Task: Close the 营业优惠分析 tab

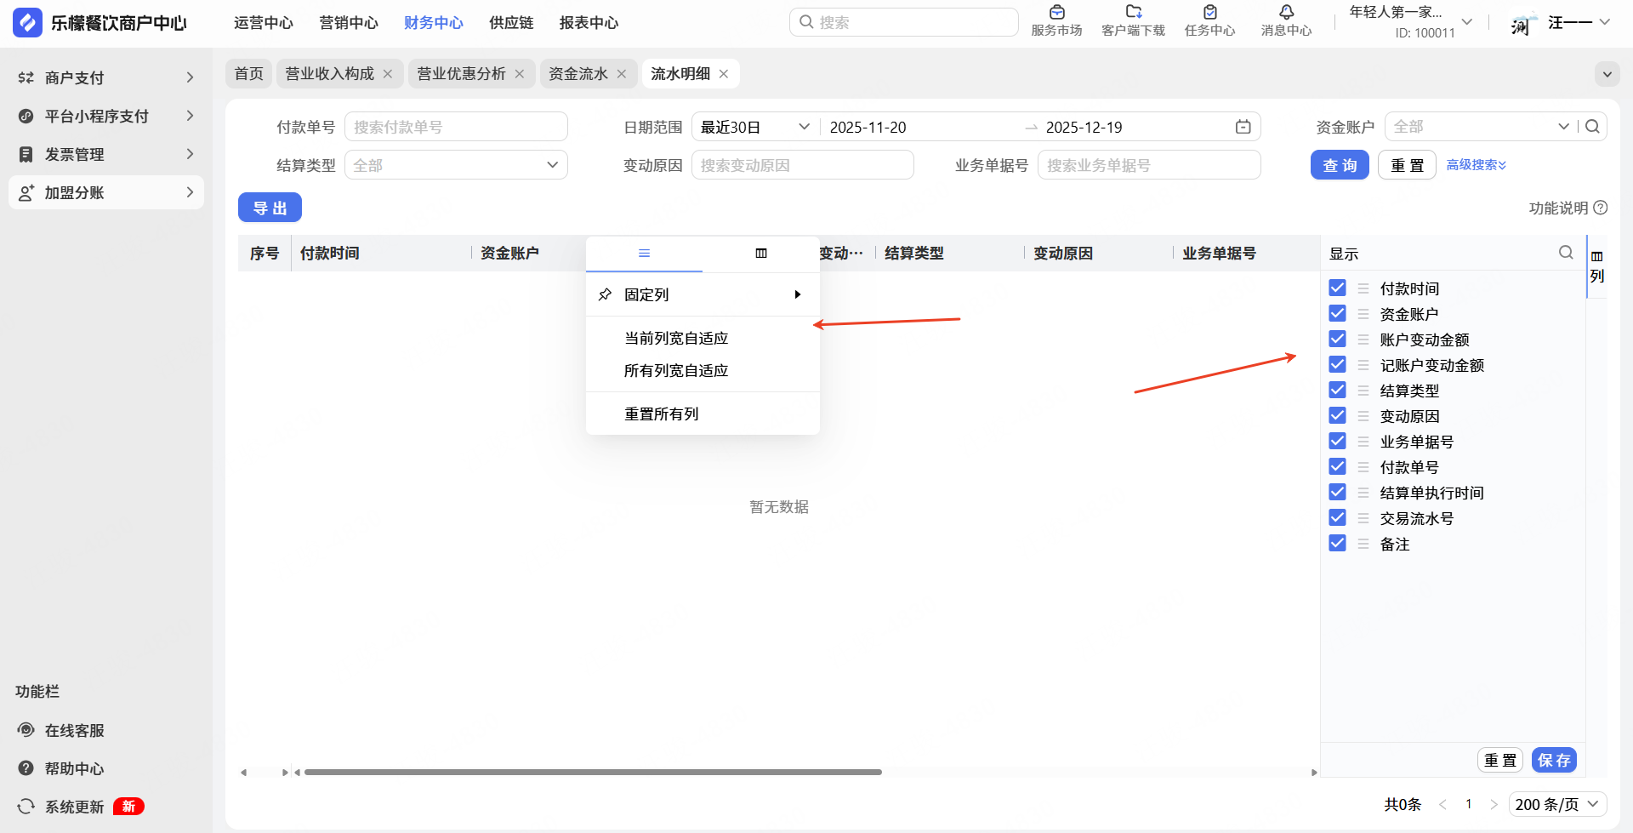Action: (x=520, y=74)
